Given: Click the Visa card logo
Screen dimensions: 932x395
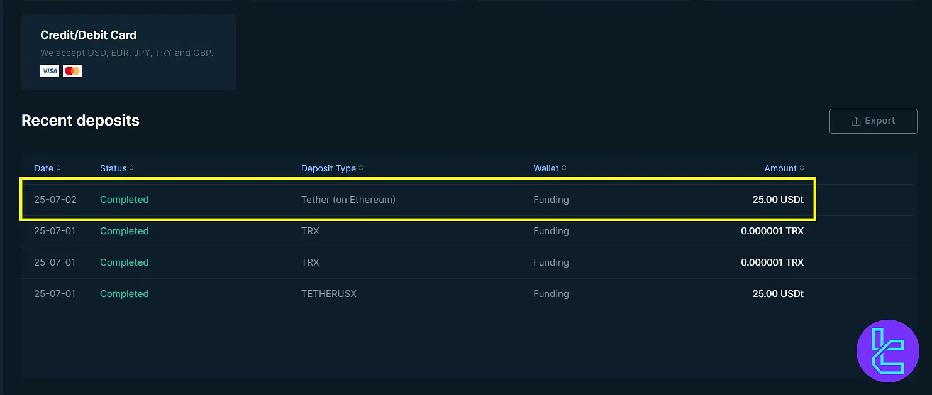Looking at the screenshot, I should (x=50, y=71).
